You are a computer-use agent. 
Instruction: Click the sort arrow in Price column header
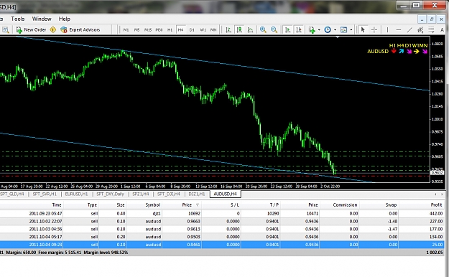(198, 205)
